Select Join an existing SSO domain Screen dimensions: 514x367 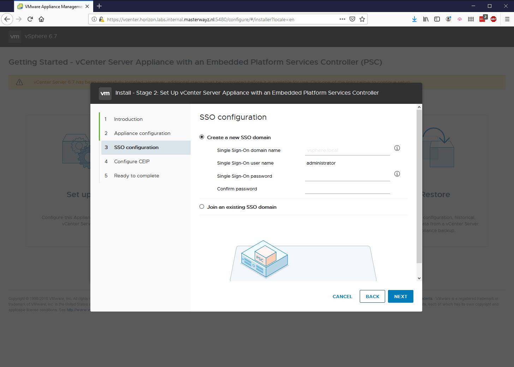pyautogui.click(x=202, y=207)
